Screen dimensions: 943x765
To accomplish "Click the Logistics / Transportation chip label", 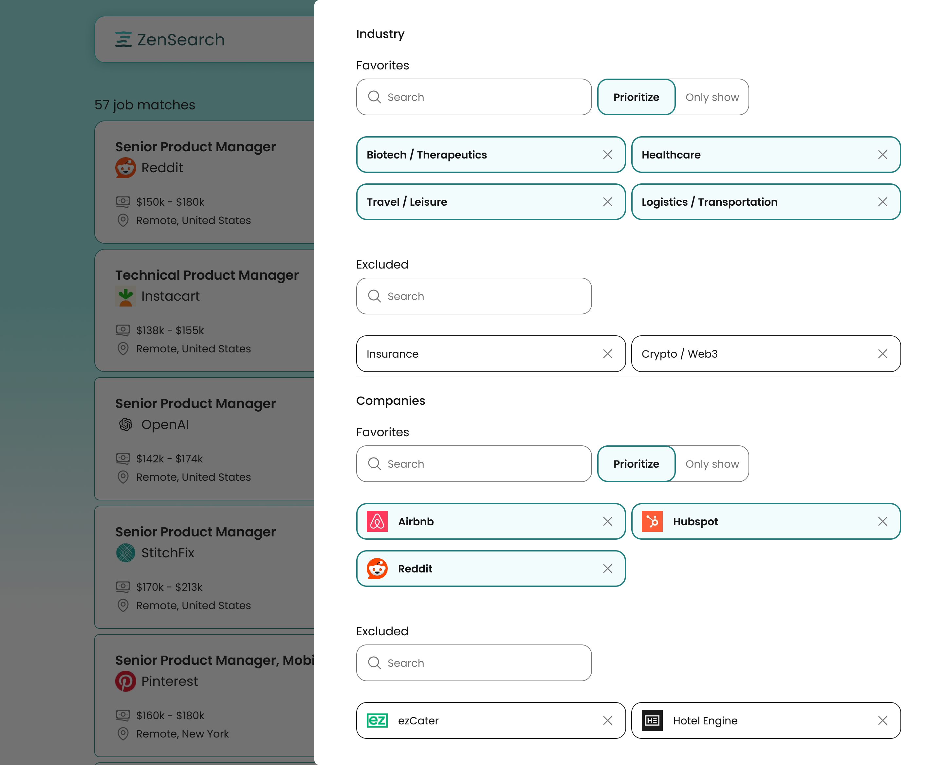I will pos(710,202).
